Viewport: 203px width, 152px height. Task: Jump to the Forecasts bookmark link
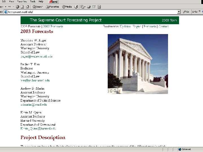(x=150, y=26)
